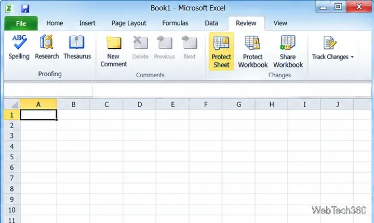Select column H header
This screenshot has height=223, width=374.
(272, 104)
